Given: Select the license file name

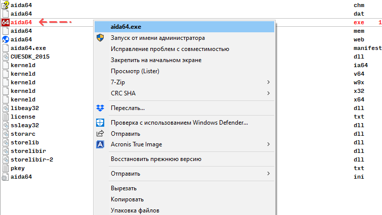Looking at the screenshot, I should click(23, 117).
